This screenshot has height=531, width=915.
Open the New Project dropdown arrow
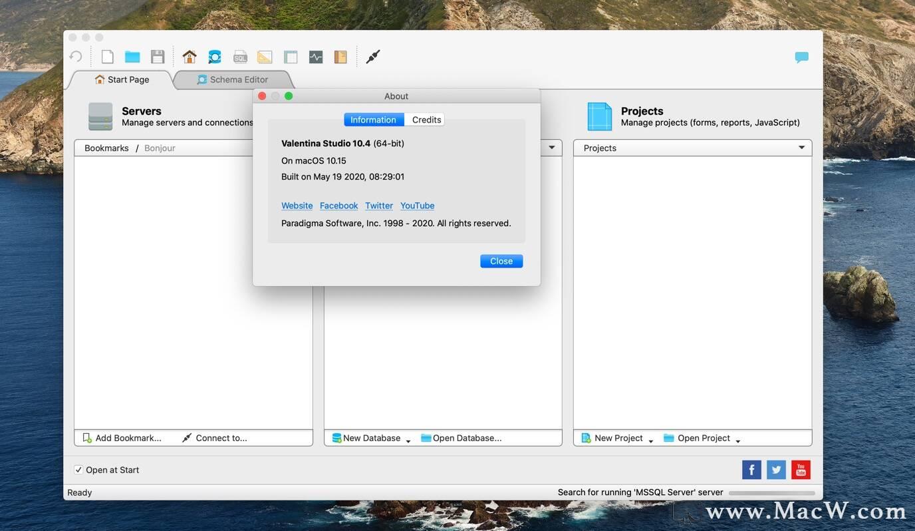(x=651, y=440)
